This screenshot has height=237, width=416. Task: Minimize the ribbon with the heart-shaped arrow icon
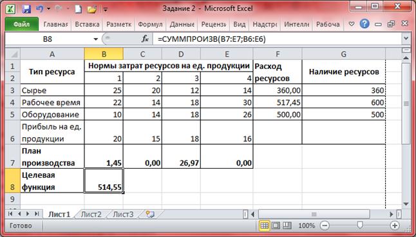click(352, 24)
